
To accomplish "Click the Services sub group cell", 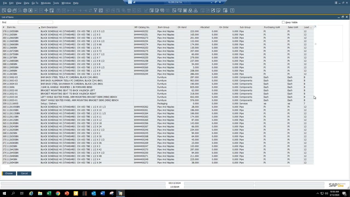I will click(243, 103).
